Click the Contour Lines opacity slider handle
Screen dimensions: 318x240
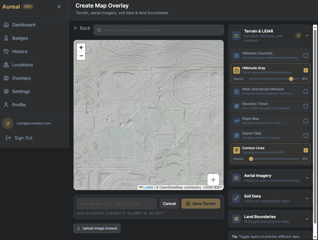coord(251,159)
